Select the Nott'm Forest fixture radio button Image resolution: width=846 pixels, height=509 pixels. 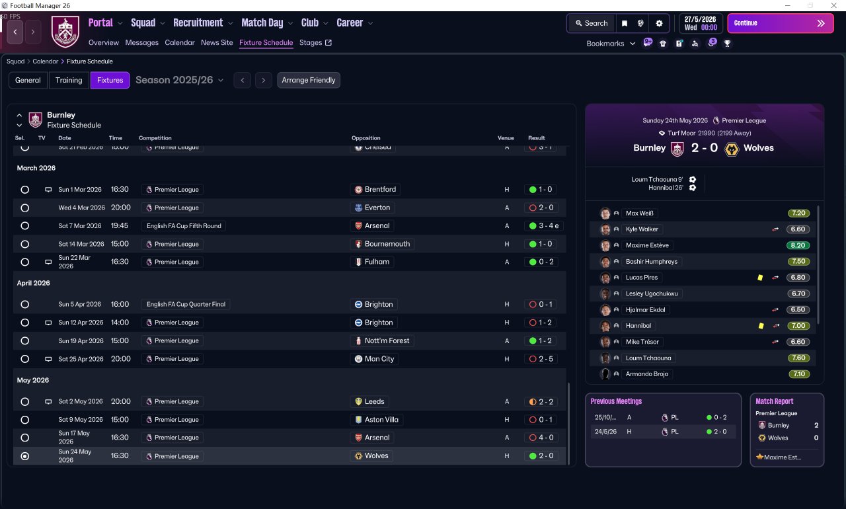tap(25, 341)
